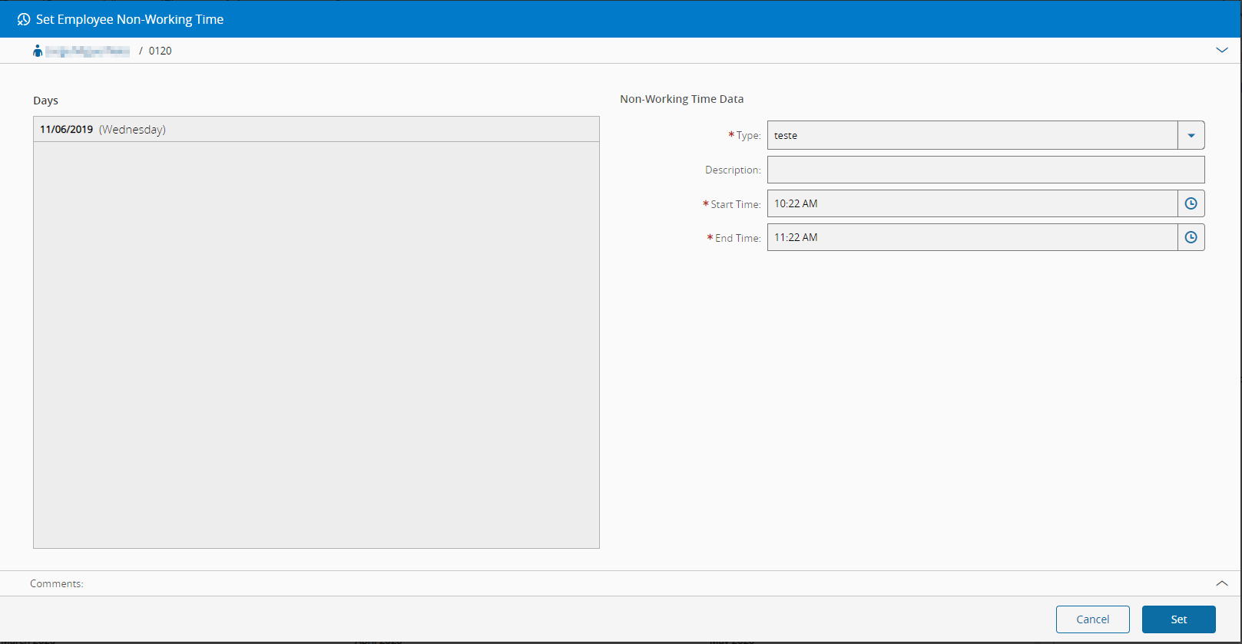The width and height of the screenshot is (1242, 644).
Task: Click the employee number 0120
Action: tap(160, 51)
